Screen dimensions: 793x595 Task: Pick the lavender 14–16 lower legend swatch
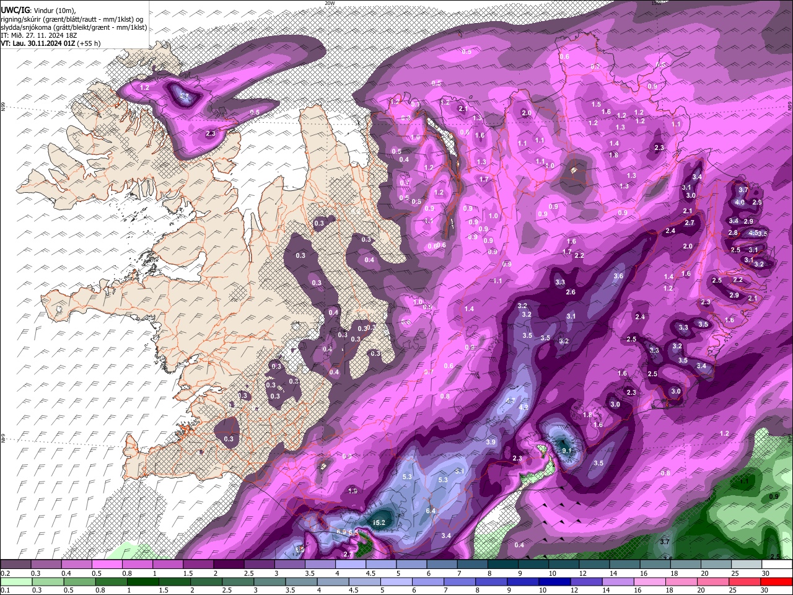[618, 581]
